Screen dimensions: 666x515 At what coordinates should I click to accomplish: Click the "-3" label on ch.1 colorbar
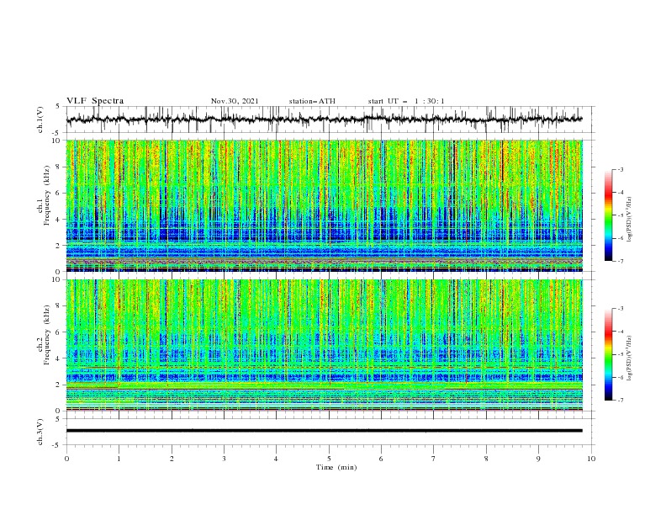coord(621,169)
